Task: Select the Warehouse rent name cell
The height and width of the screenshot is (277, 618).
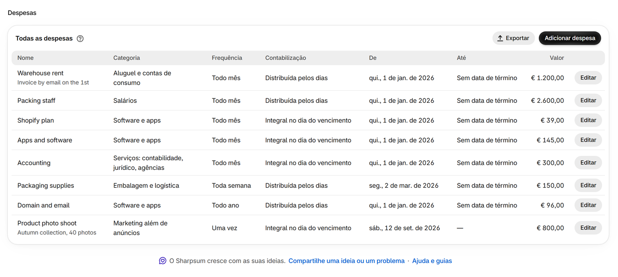Action: (41, 73)
